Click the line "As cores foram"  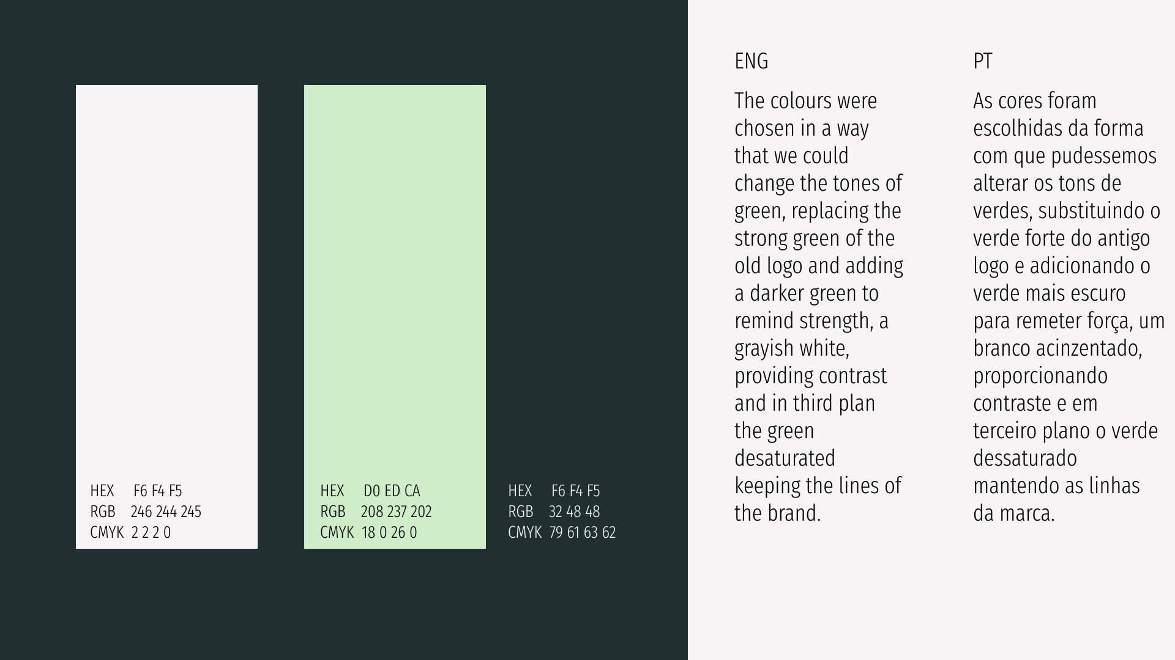pos(1034,101)
